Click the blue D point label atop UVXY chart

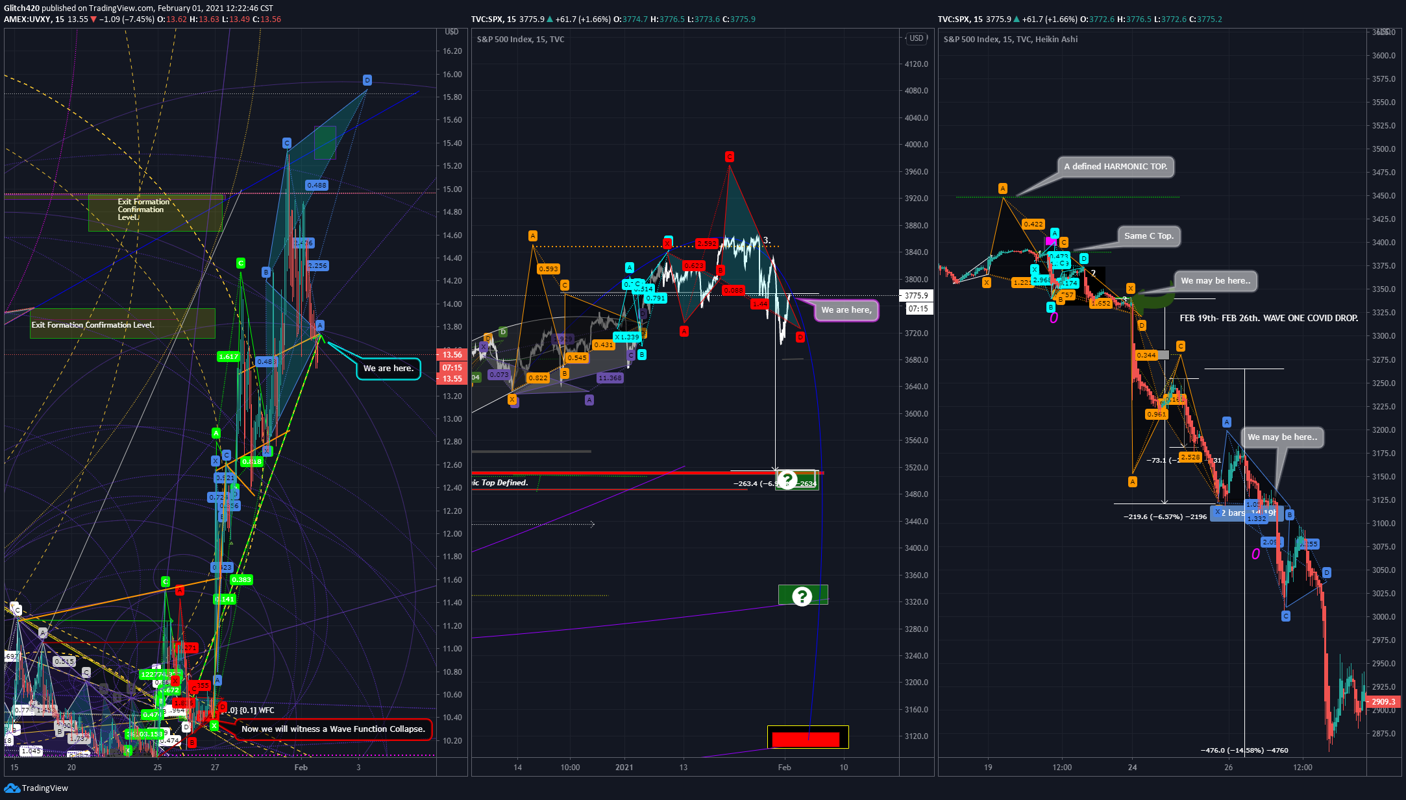(367, 80)
